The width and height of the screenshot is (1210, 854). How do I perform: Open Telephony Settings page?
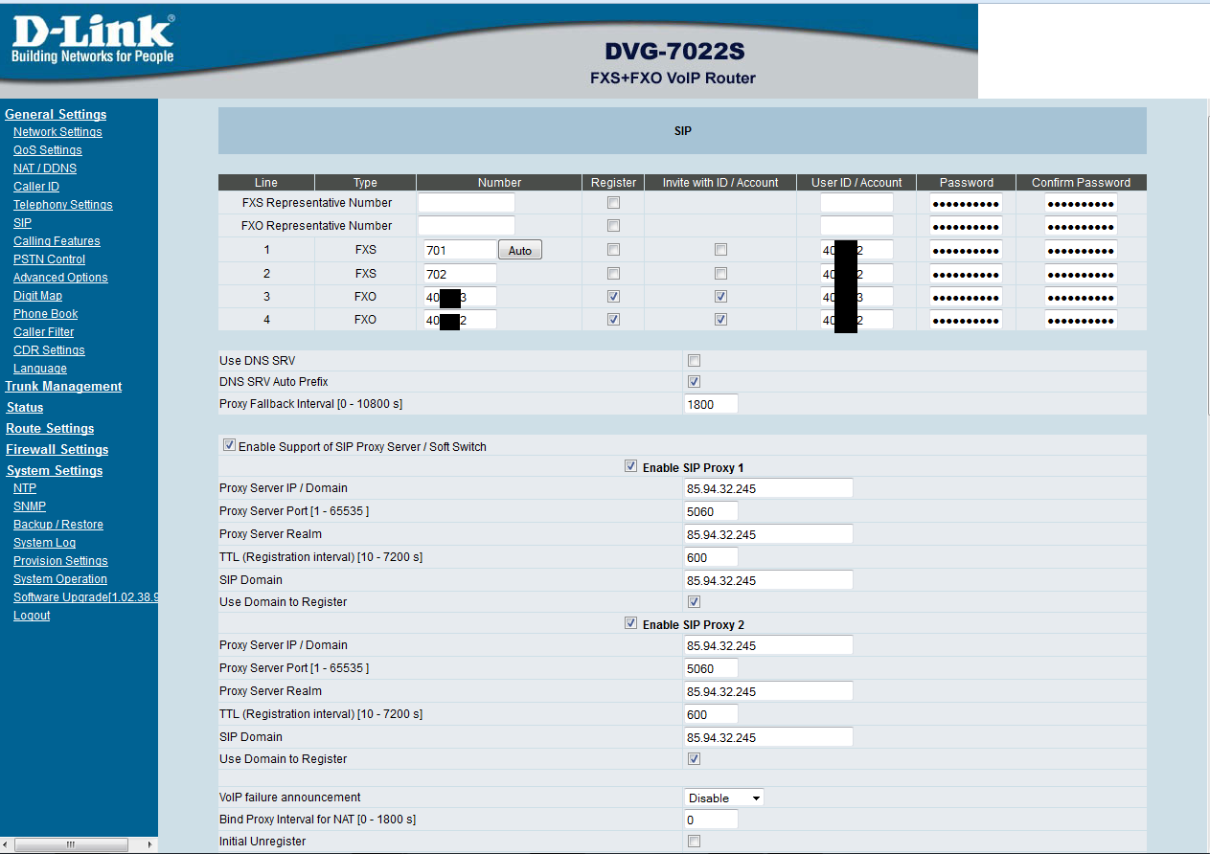[63, 205]
